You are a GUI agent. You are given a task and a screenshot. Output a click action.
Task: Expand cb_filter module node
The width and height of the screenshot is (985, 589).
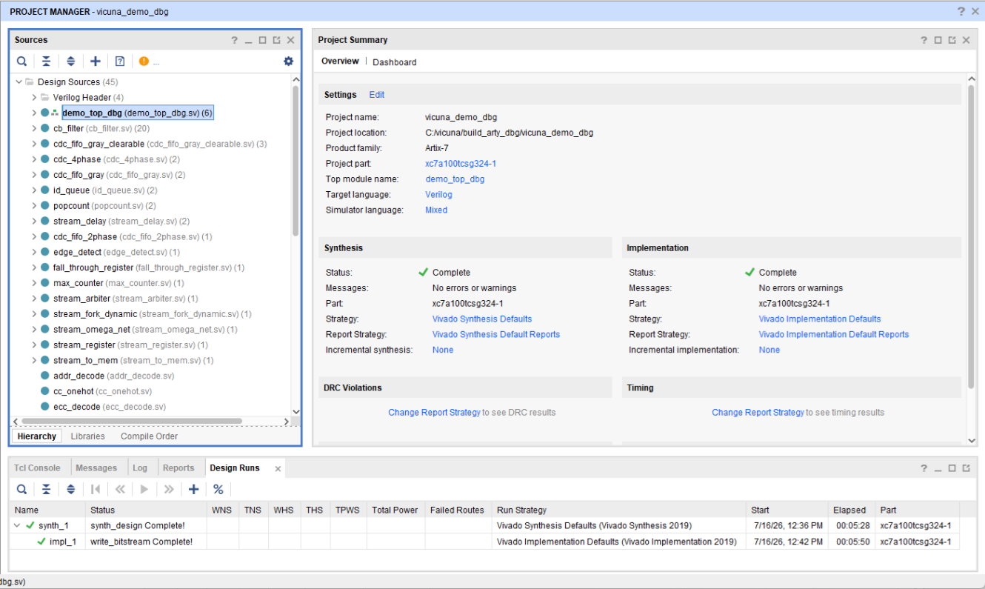click(x=34, y=128)
